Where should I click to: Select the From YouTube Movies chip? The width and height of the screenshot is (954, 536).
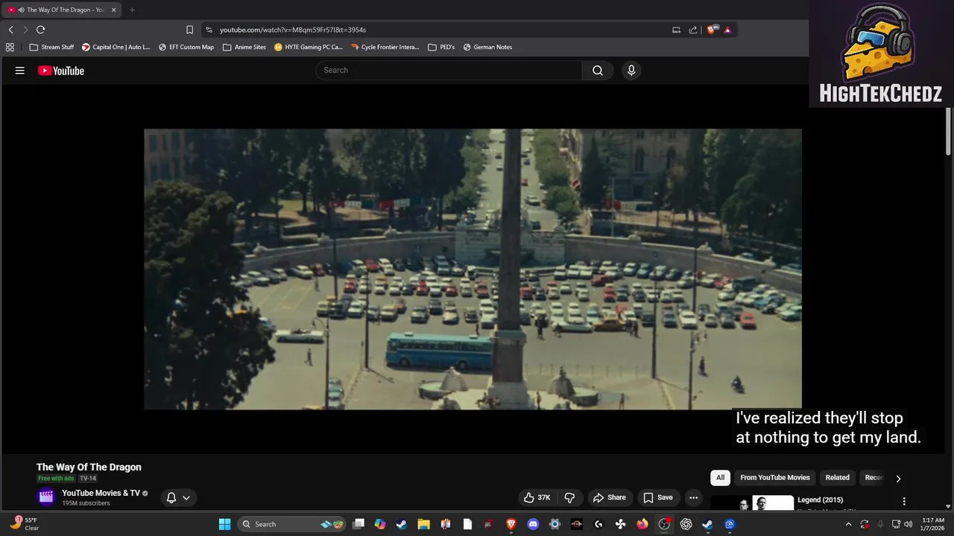[774, 478]
